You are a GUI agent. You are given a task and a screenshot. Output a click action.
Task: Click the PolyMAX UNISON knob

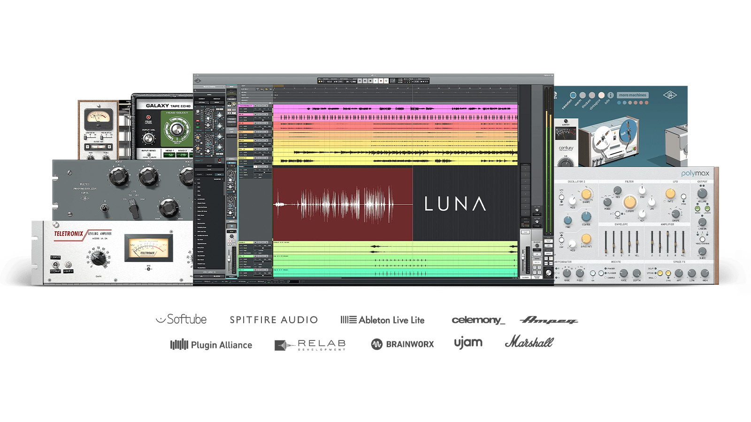point(702,222)
